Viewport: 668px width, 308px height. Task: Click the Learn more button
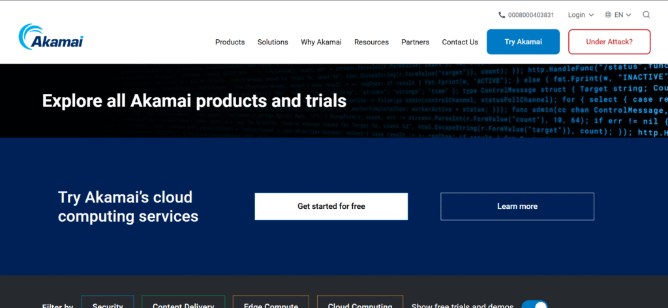517,206
